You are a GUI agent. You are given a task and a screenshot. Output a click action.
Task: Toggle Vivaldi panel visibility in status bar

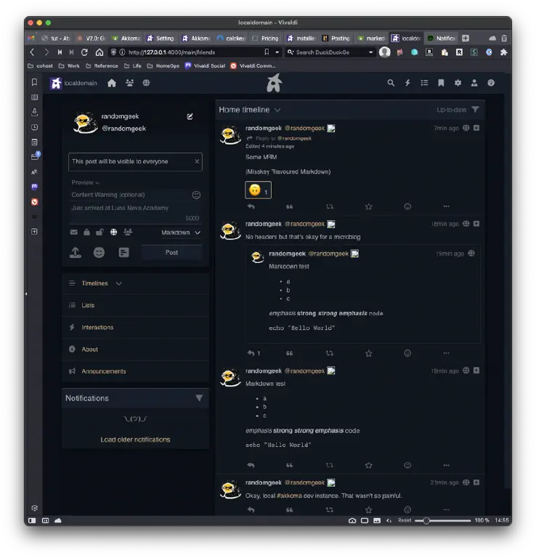tap(32, 521)
